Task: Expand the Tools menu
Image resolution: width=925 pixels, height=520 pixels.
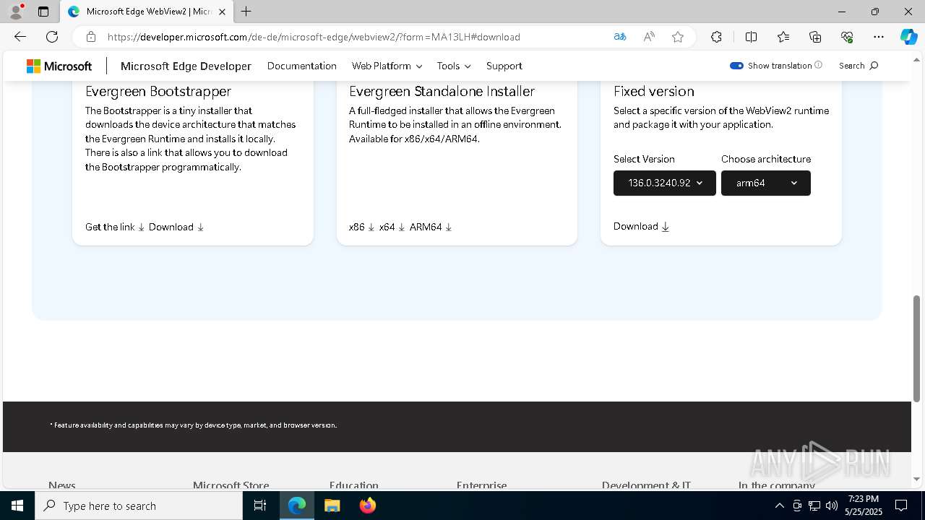Action: 454,66
